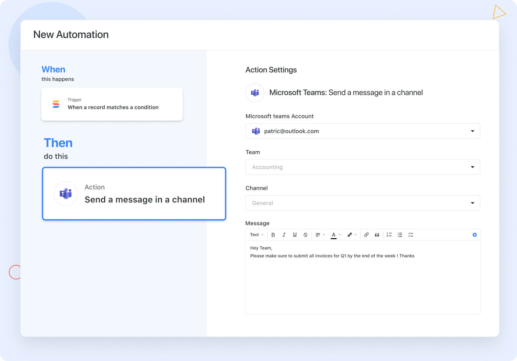Open the Team dropdown showing Accounting
Image resolution: width=517 pixels, height=361 pixels.
point(363,167)
